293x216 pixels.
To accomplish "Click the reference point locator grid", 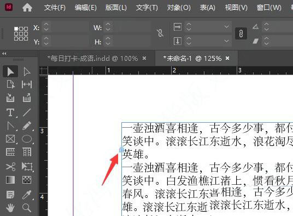I will (x=21, y=34).
